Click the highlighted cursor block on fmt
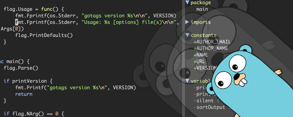293x117 pixels. tap(17, 22)
